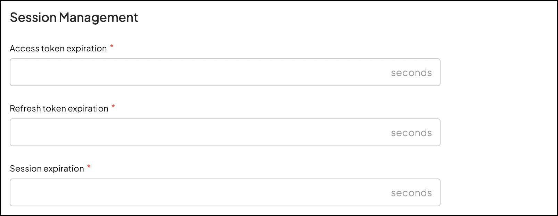Image resolution: width=558 pixels, height=216 pixels.
Task: Click the Session expiration label text
Action: (x=47, y=169)
